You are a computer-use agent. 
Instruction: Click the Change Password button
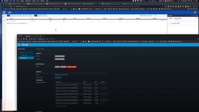tap(60, 56)
